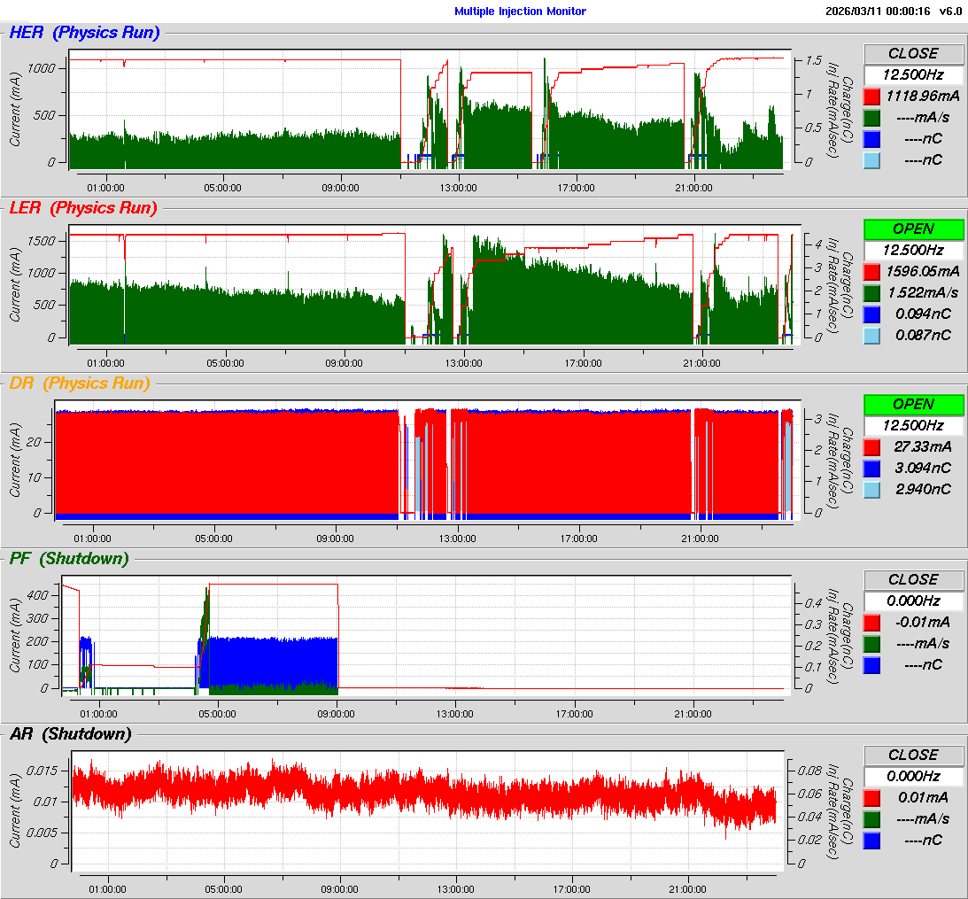This screenshot has height=899, width=968.
Task: Click the 13:00:00 marker on AR plot
Action: coord(456,889)
